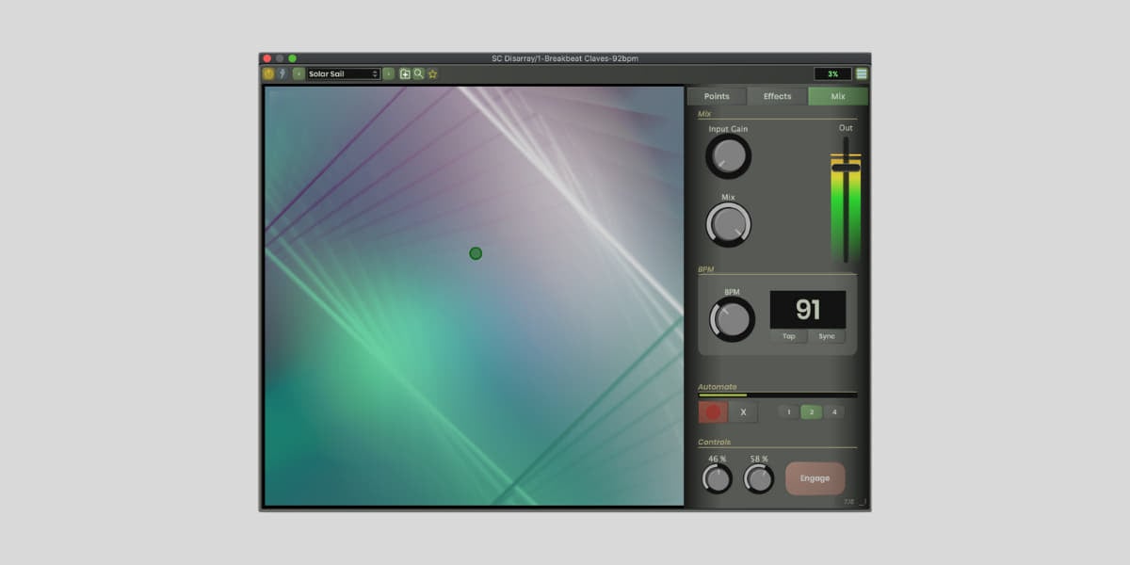
Task: Select automation length 4
Action: (x=834, y=412)
